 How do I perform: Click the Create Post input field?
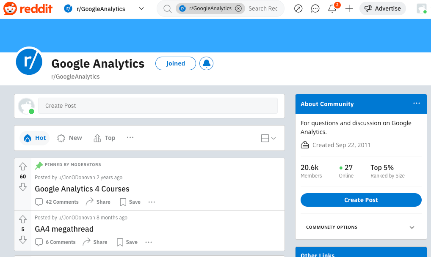click(x=157, y=106)
